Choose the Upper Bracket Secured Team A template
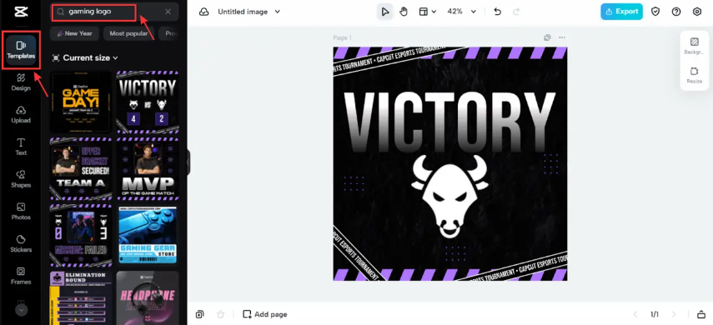The width and height of the screenshot is (713, 325). 81,168
